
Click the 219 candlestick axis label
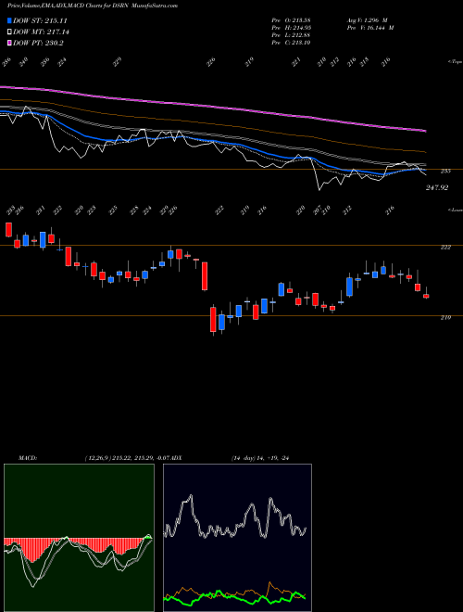[x=445, y=318]
